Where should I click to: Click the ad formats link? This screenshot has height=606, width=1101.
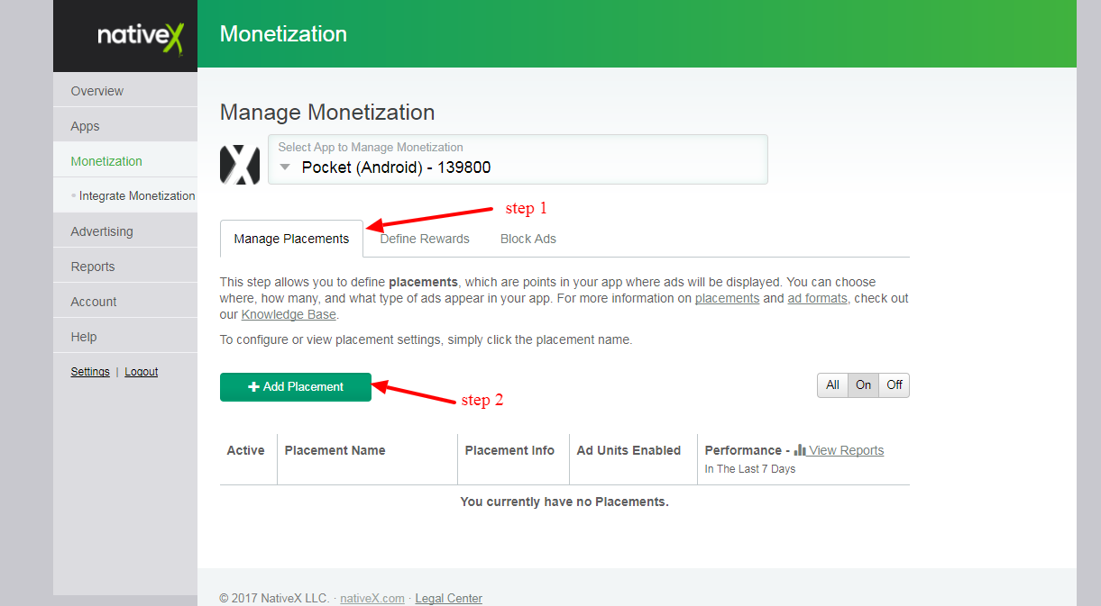(817, 297)
